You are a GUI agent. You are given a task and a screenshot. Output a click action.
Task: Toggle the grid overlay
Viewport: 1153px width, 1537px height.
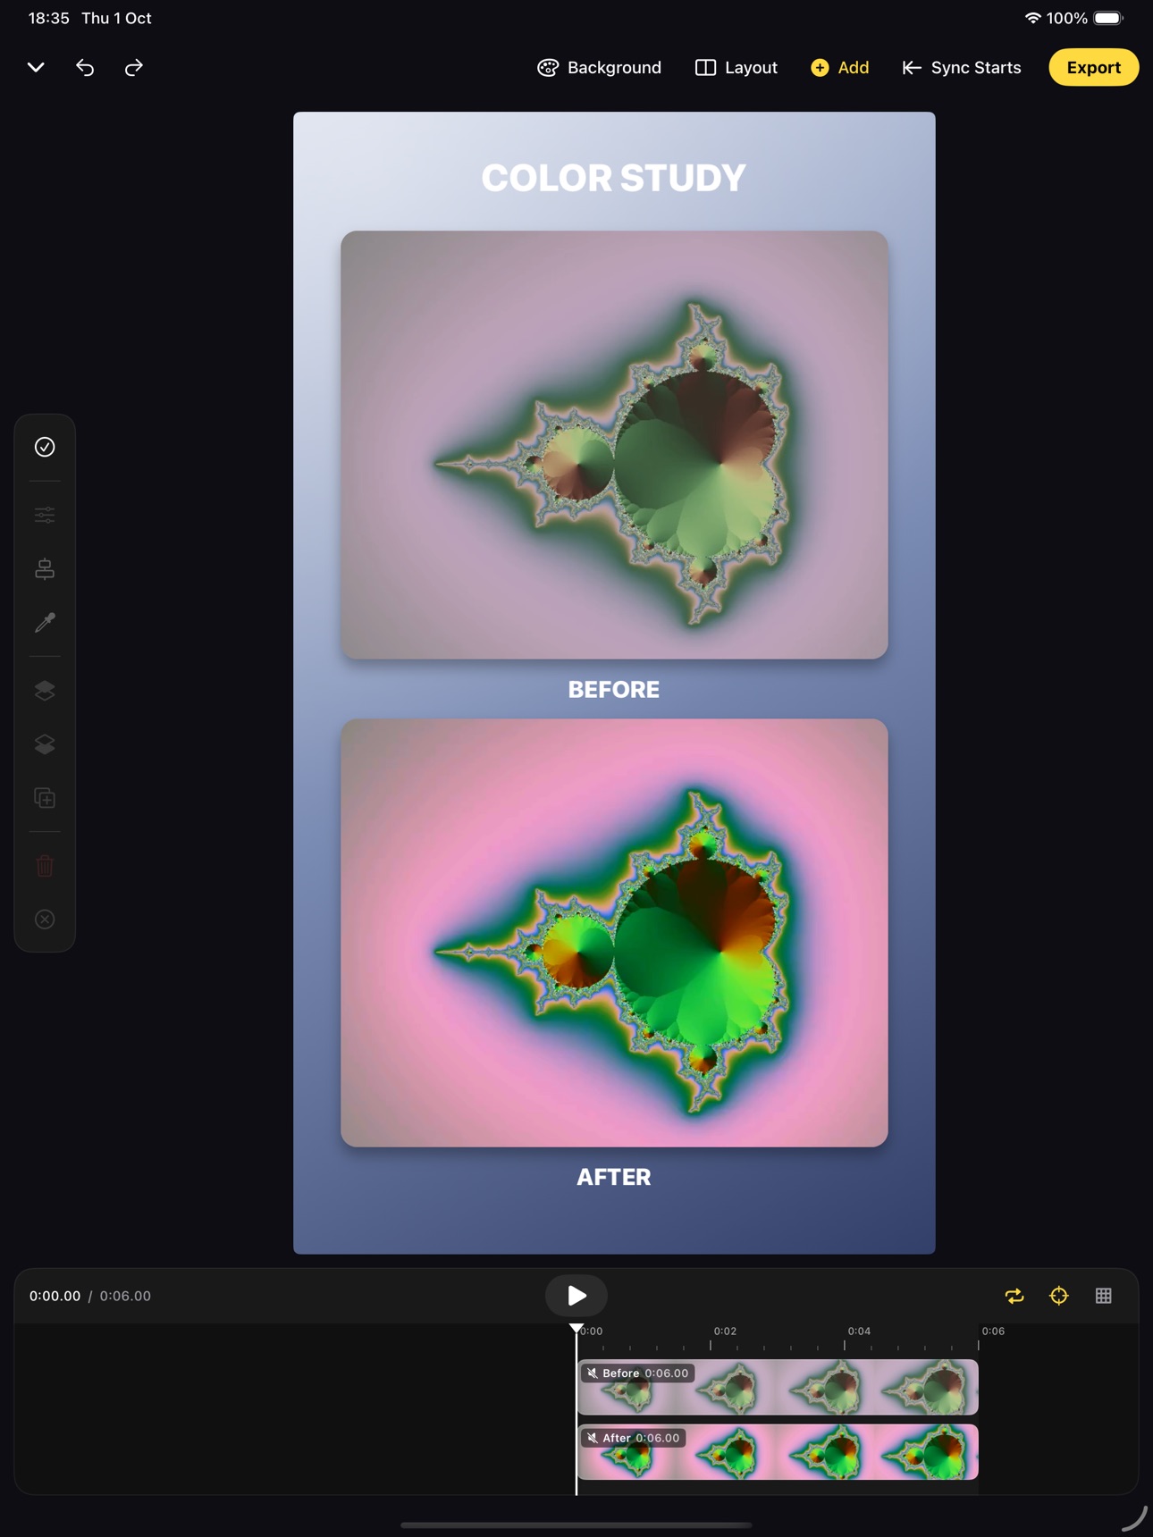coord(1104,1296)
